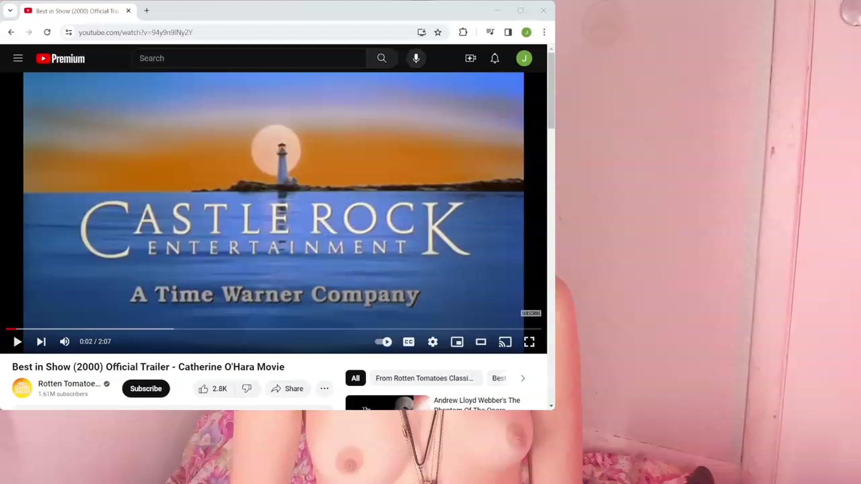Go forward in browser history
Image resolution: width=861 pixels, height=484 pixels.
coord(29,32)
